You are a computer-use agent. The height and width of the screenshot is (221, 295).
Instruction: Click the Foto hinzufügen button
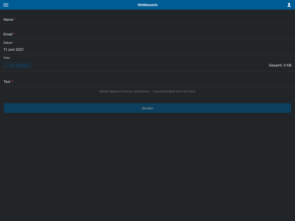[x=17, y=65]
